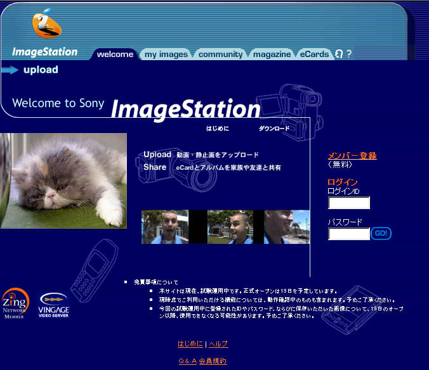The image size is (429, 370).
Task: Click the question mark help icon
Action: 348,54
